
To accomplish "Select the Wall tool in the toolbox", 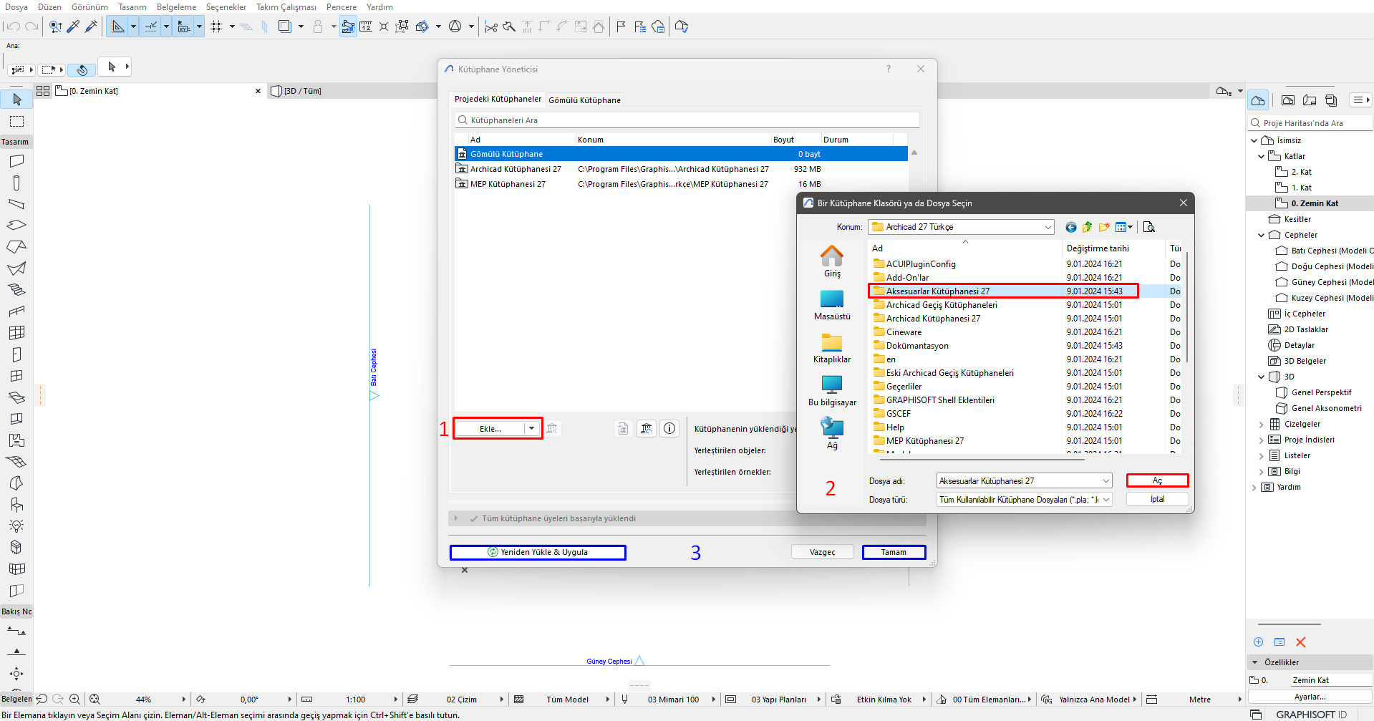I will (x=16, y=161).
